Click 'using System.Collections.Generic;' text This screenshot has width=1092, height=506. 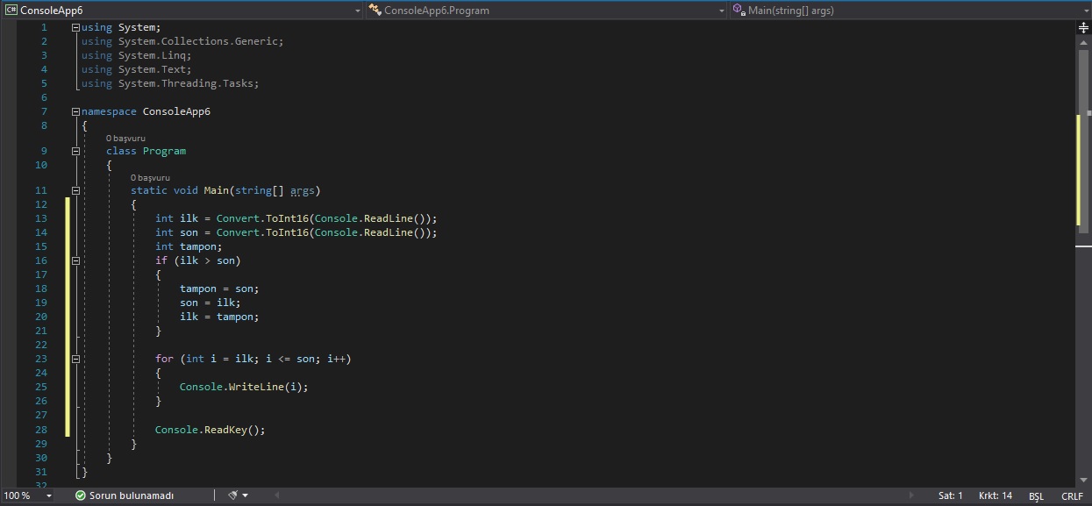tap(182, 41)
